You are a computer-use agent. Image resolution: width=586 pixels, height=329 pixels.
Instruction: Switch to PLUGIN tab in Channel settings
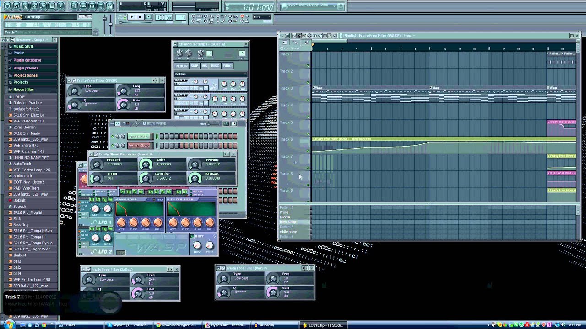coord(182,66)
